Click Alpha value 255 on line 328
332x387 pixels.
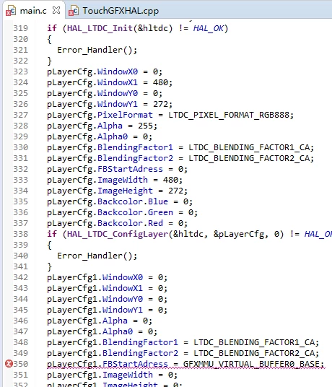pos(145,126)
